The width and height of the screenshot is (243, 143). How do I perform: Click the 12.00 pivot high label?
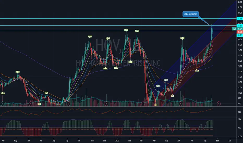coord(158,86)
